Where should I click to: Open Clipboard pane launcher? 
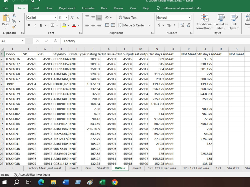pos(22,33)
